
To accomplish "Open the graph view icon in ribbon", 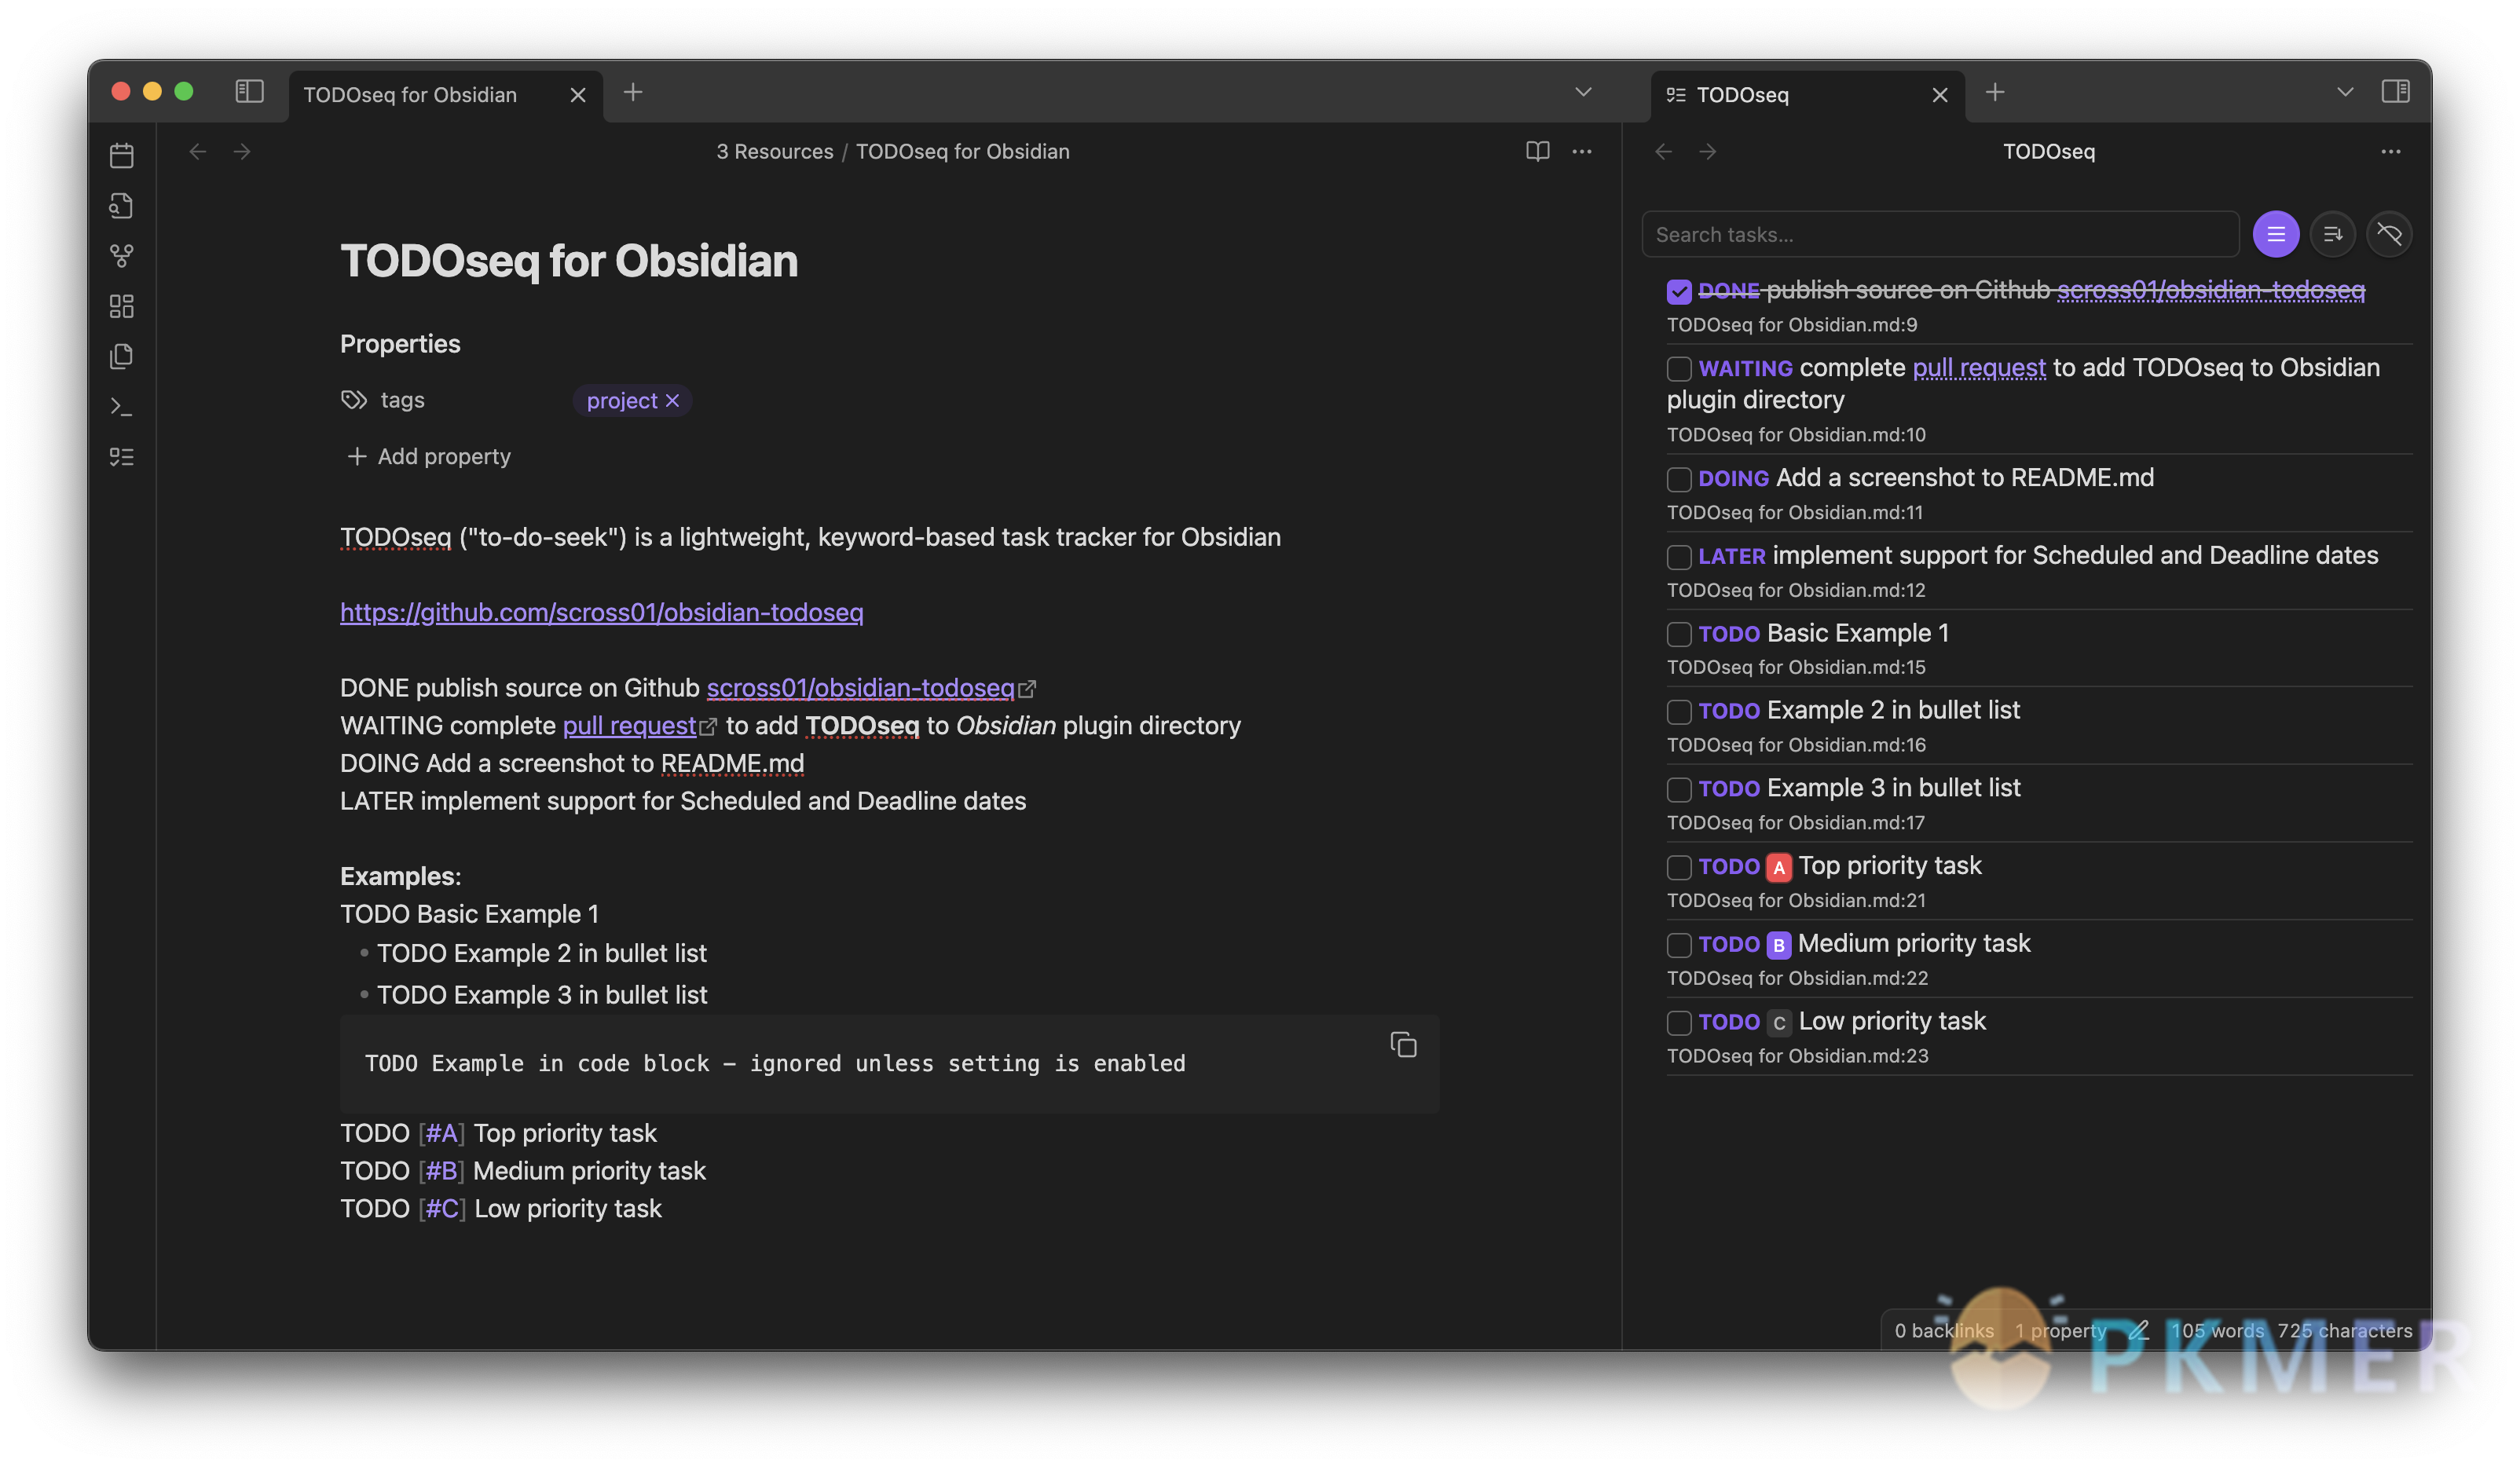I will click(122, 256).
